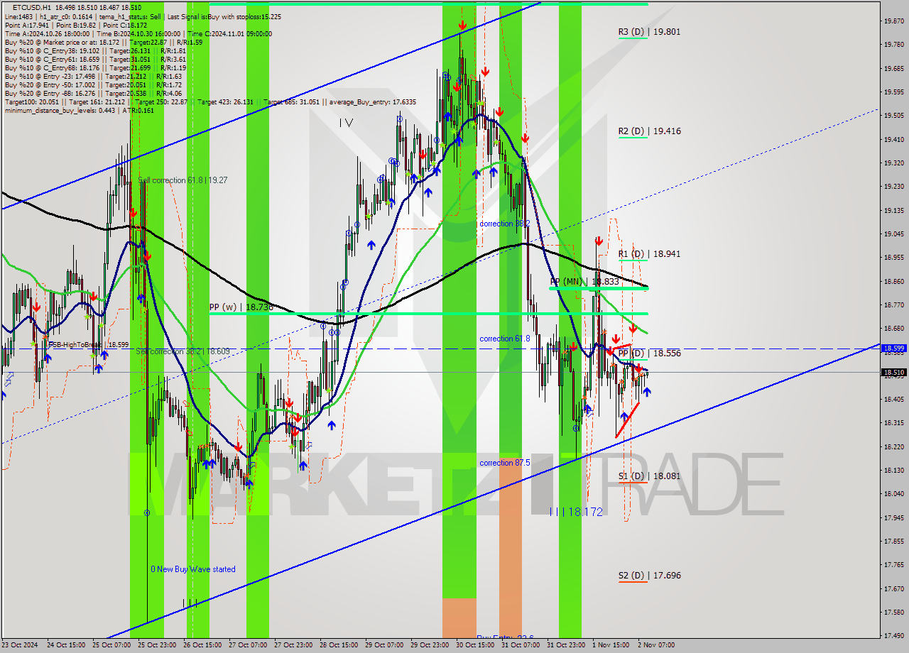The height and width of the screenshot is (653, 909).
Task: Click the 18.220 price scale value
Action: pyautogui.click(x=893, y=446)
